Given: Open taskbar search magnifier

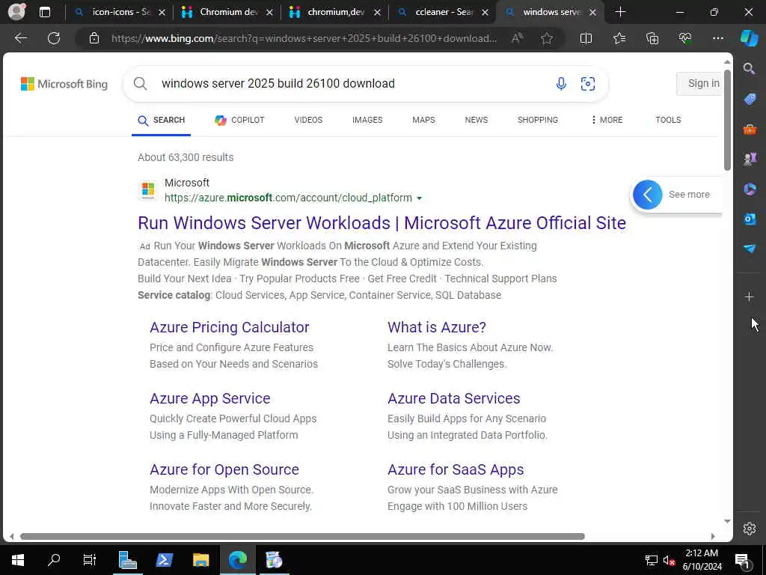Looking at the screenshot, I should [54, 560].
